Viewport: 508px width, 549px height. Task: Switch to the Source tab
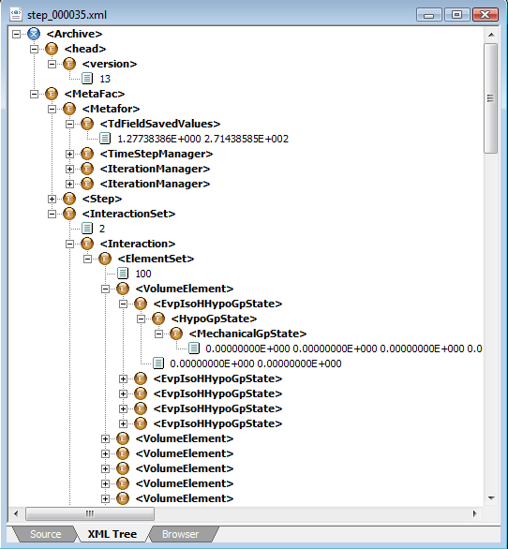[x=45, y=534]
